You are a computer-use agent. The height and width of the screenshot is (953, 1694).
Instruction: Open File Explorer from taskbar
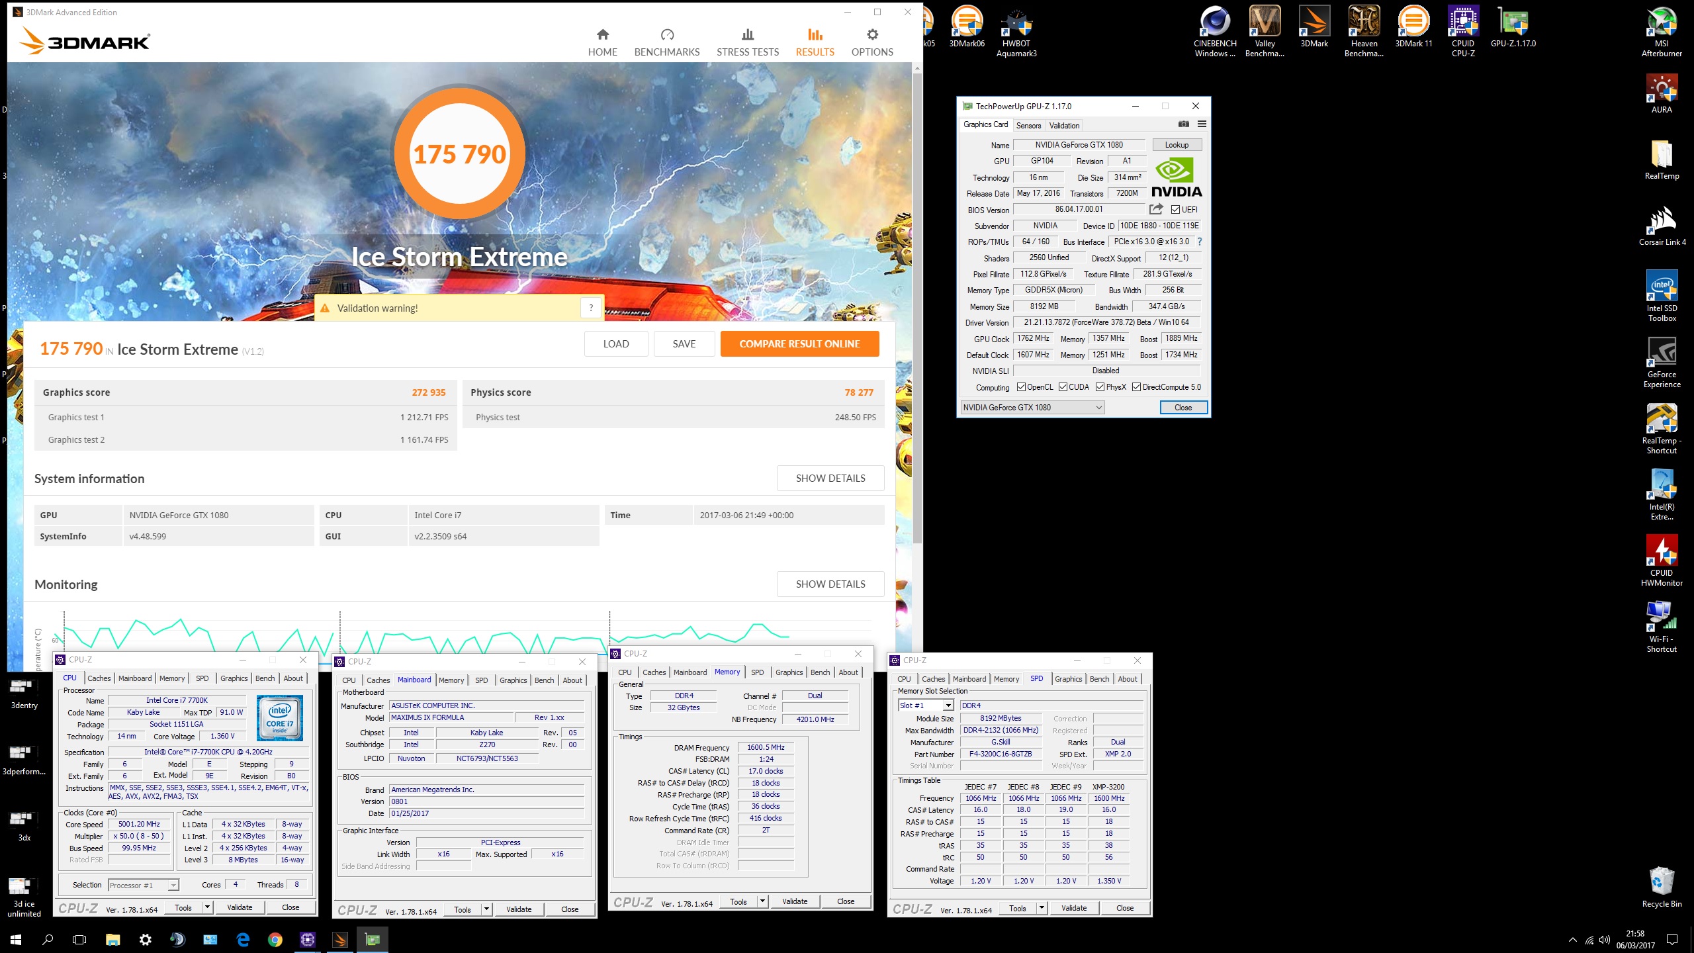pyautogui.click(x=113, y=939)
